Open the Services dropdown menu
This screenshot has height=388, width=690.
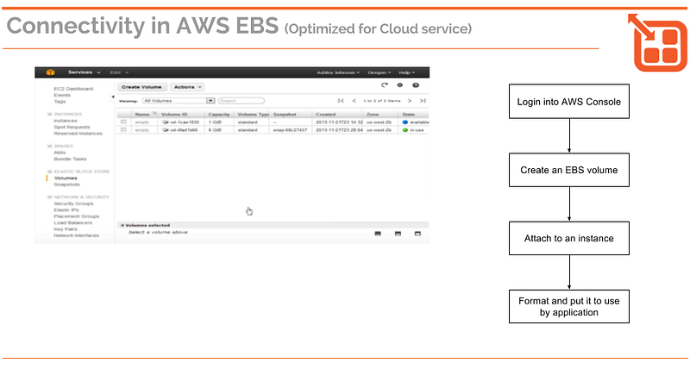click(x=84, y=72)
